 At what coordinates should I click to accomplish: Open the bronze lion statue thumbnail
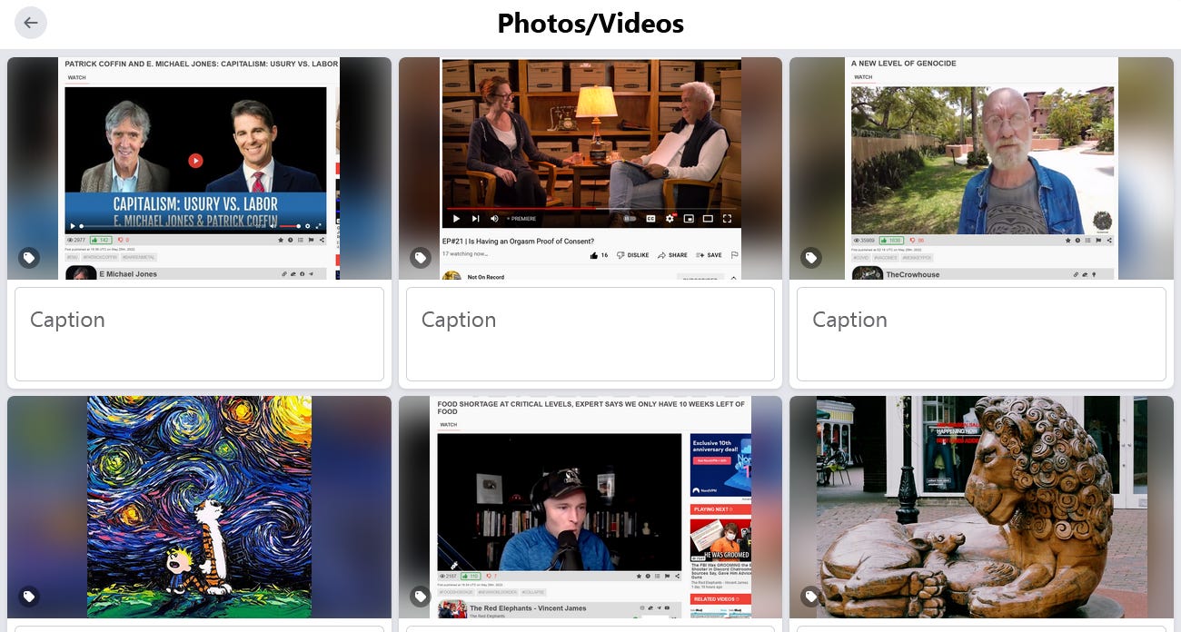point(981,507)
